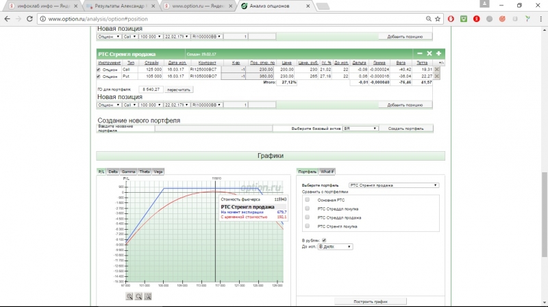Screen dimensions: 548x307
Task: Sort table by Страйк column header
Action: pos(151,63)
